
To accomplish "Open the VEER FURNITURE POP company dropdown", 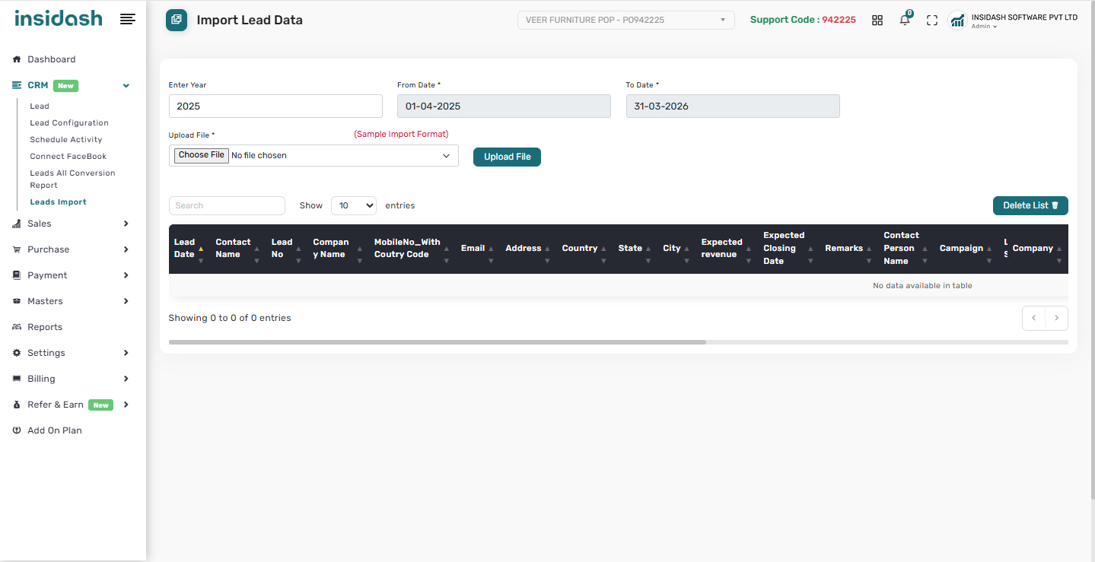I will coord(625,20).
